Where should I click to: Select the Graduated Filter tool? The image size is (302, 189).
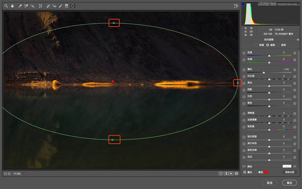coord(66,6)
